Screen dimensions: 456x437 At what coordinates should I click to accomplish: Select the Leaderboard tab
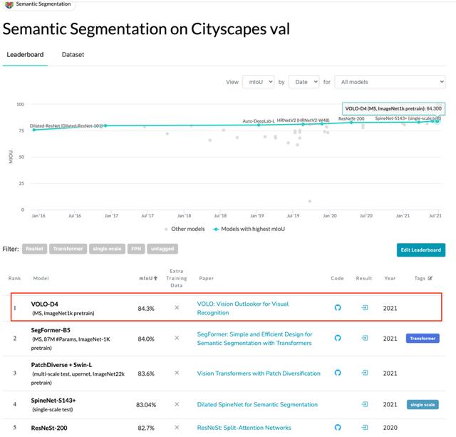coord(25,54)
